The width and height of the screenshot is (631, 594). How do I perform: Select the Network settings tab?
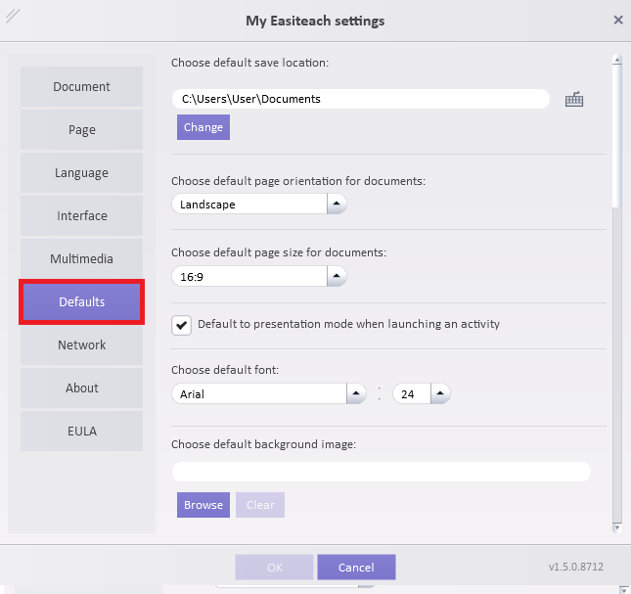tap(82, 345)
